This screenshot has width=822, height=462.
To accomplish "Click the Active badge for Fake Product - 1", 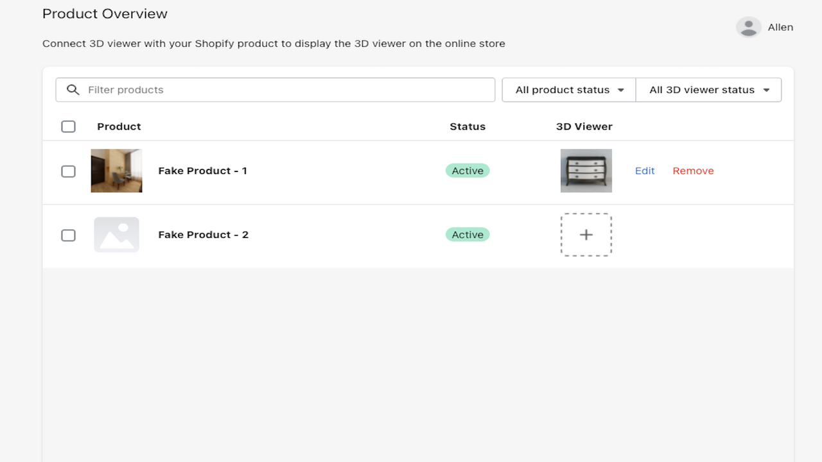I will [x=468, y=171].
